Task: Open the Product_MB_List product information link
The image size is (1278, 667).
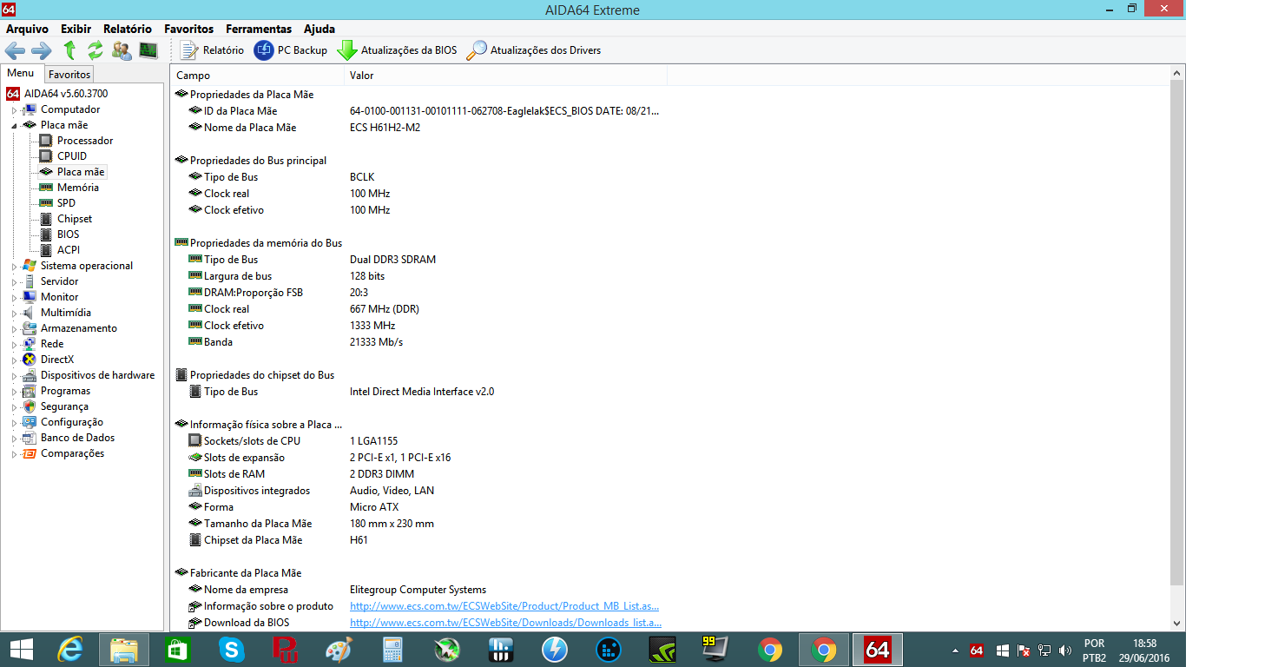Action: 504,606
